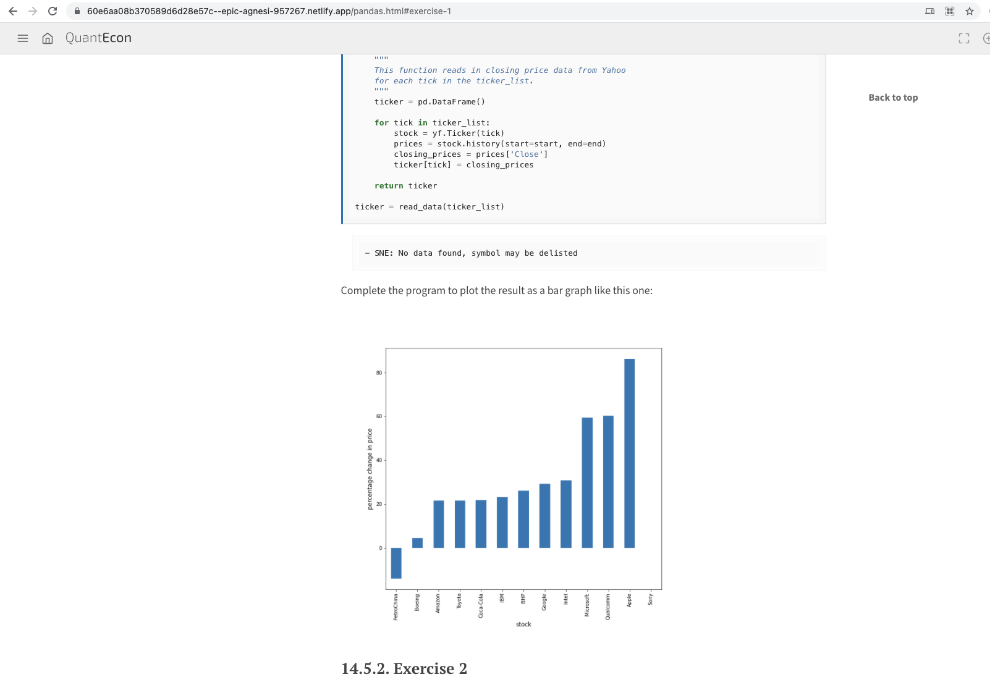This screenshot has height=690, width=990.
Task: Click the line "closing_prices = prices['Close']"
Action: pyautogui.click(x=471, y=154)
